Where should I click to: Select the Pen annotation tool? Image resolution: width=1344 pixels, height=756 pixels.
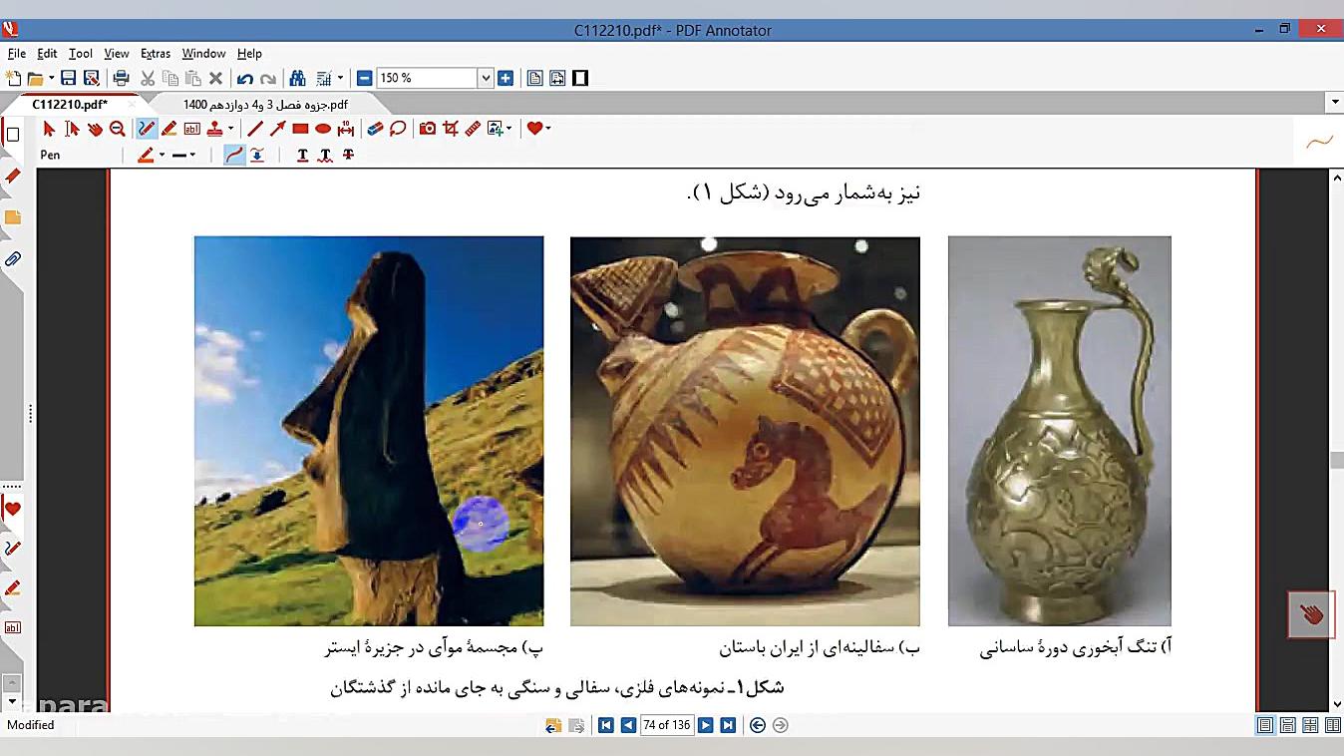coord(145,128)
